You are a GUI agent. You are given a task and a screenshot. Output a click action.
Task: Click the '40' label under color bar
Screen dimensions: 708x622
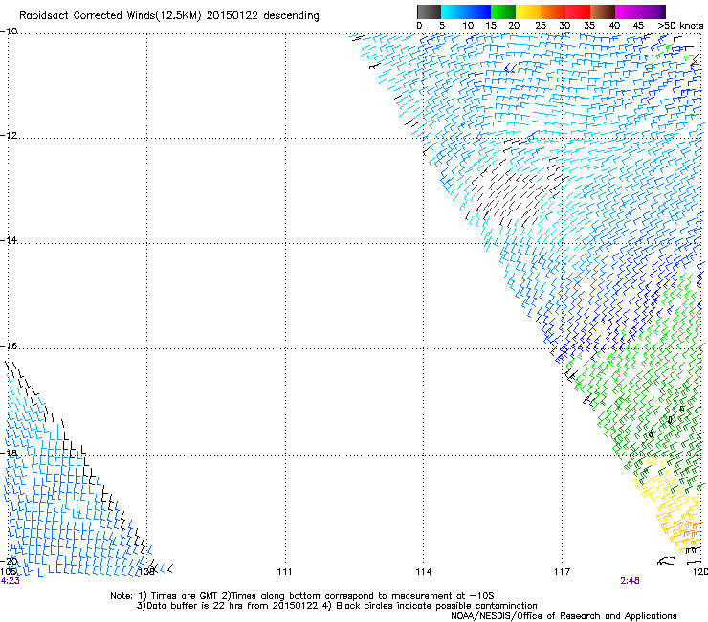(614, 26)
